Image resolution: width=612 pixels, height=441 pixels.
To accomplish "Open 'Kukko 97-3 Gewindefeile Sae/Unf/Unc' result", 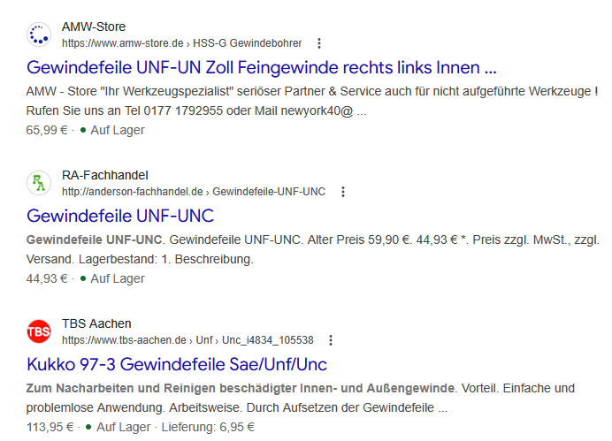I will coord(177,364).
